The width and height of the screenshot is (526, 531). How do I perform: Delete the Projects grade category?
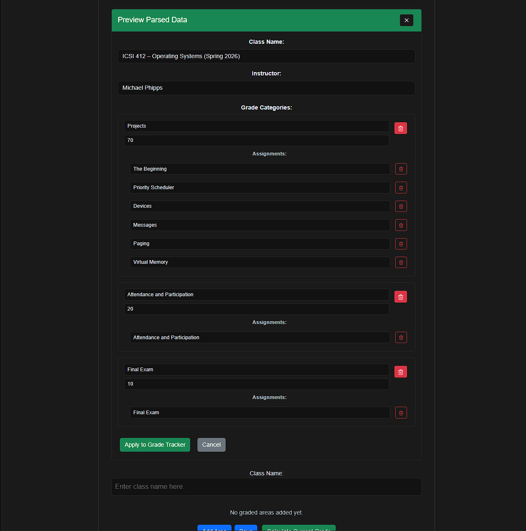pos(400,128)
